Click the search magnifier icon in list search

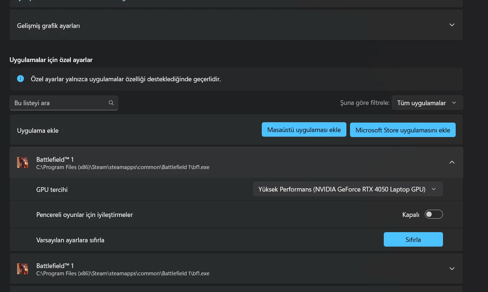click(x=111, y=103)
